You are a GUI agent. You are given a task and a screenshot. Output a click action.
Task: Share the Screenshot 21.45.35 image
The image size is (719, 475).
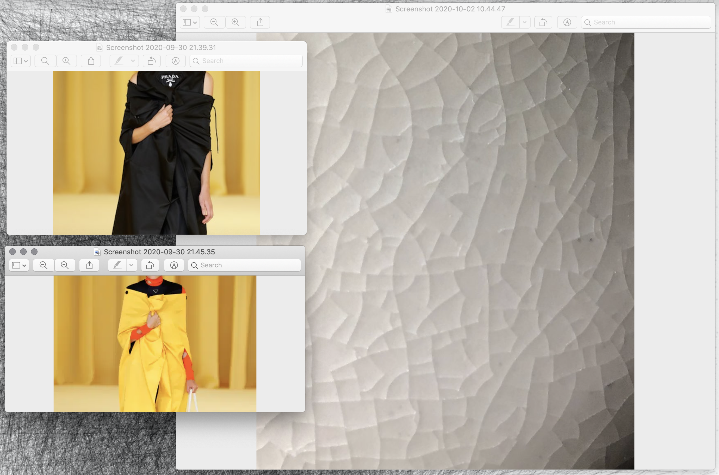89,265
